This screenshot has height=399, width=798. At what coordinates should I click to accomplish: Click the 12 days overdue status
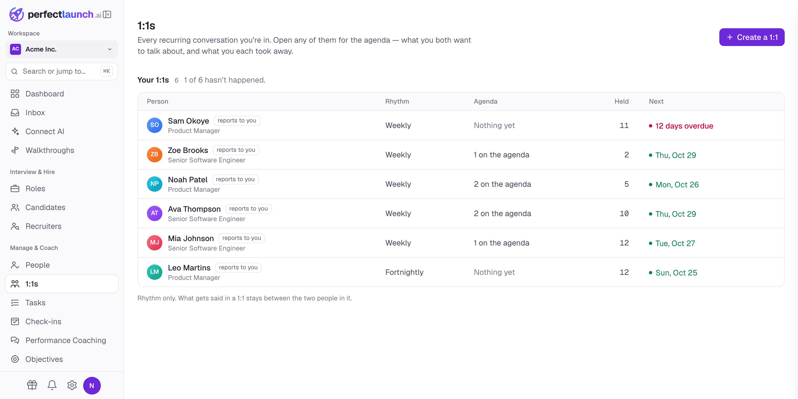(681, 126)
